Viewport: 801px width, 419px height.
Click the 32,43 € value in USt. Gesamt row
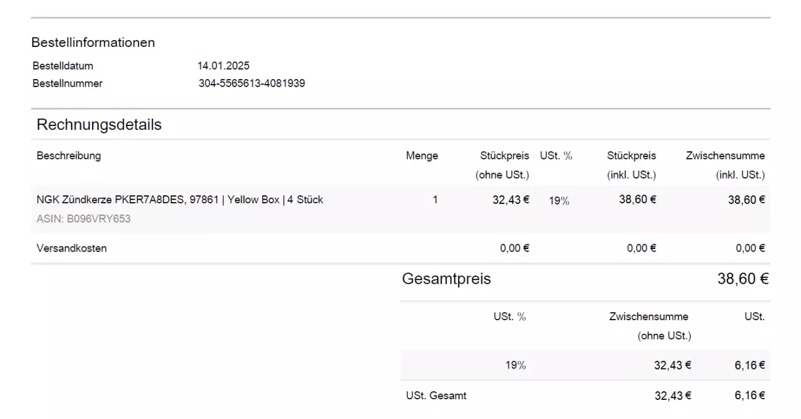(x=673, y=396)
